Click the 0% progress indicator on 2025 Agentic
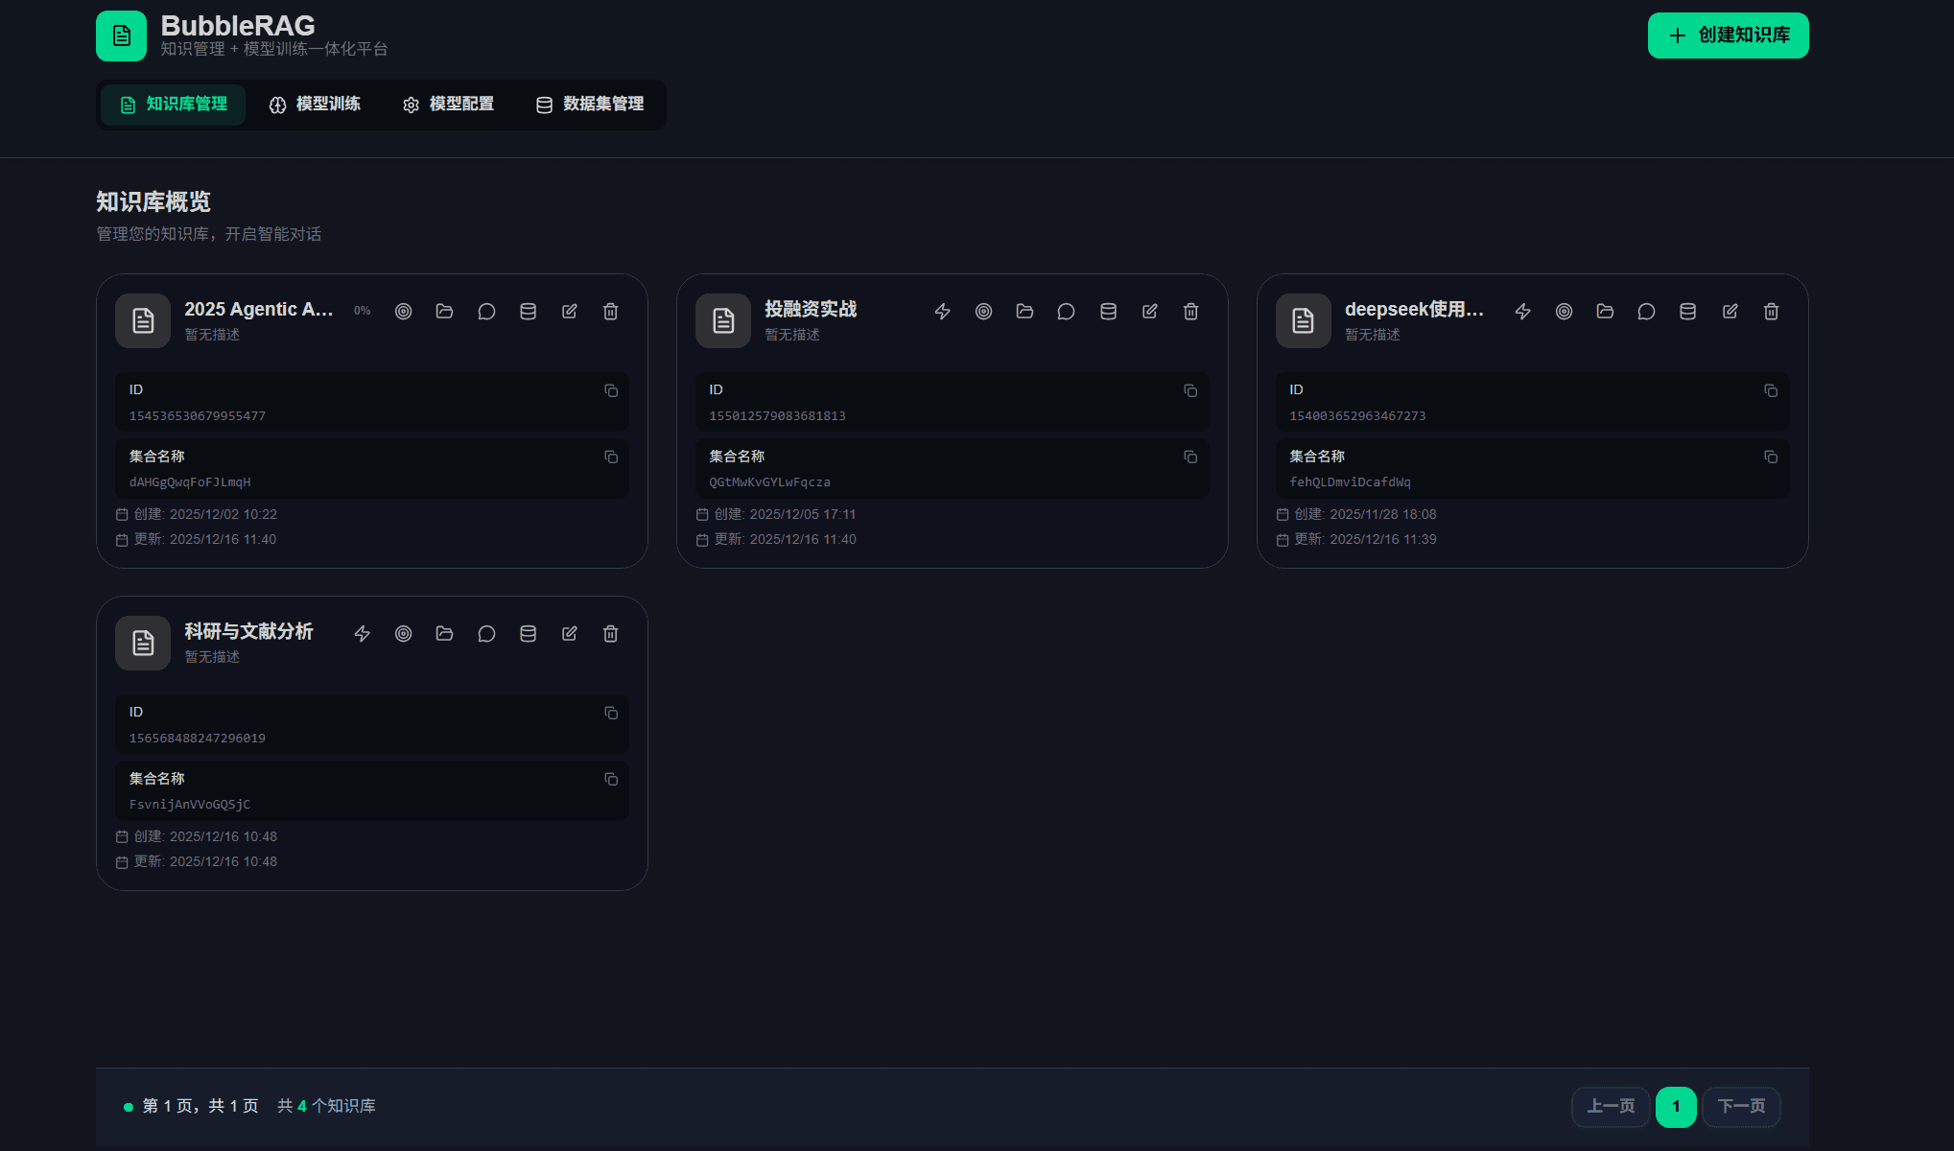This screenshot has width=1954, height=1151. point(362,310)
